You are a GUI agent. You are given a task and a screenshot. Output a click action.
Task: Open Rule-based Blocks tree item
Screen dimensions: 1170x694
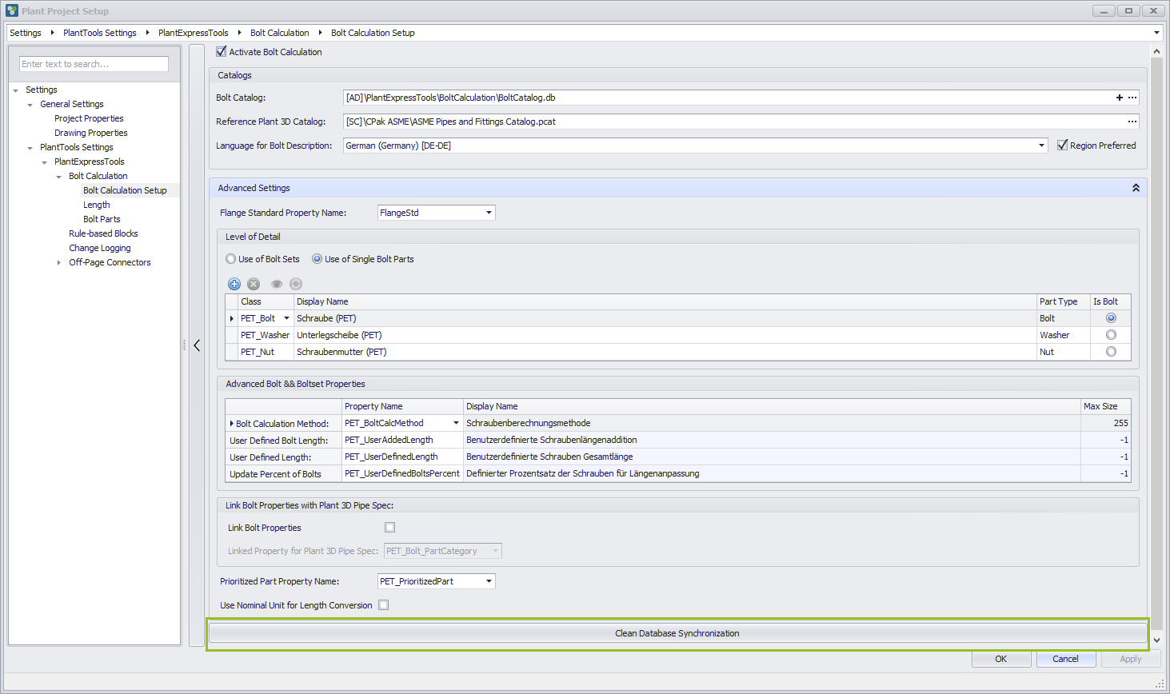(103, 233)
